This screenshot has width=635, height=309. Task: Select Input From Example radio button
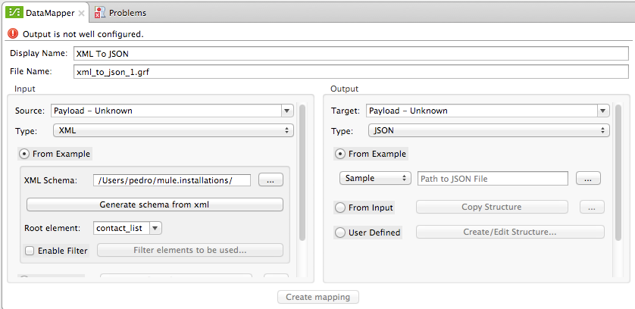tap(24, 154)
